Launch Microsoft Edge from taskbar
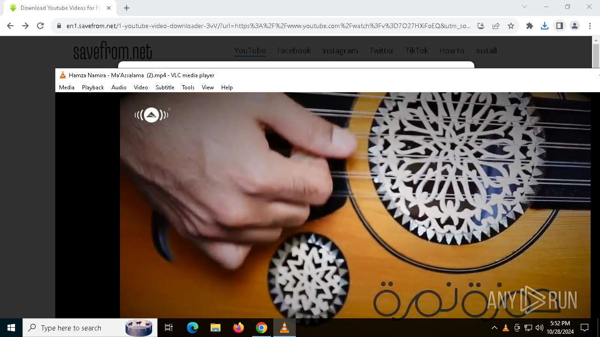 (x=193, y=328)
